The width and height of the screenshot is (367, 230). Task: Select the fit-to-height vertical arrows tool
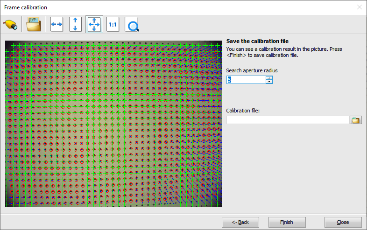coord(75,24)
